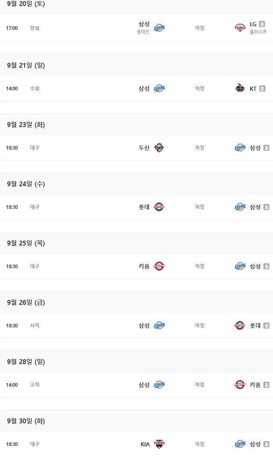
Task: Click the Lotte Giants logo on 9월 24일
Action: coord(159,207)
